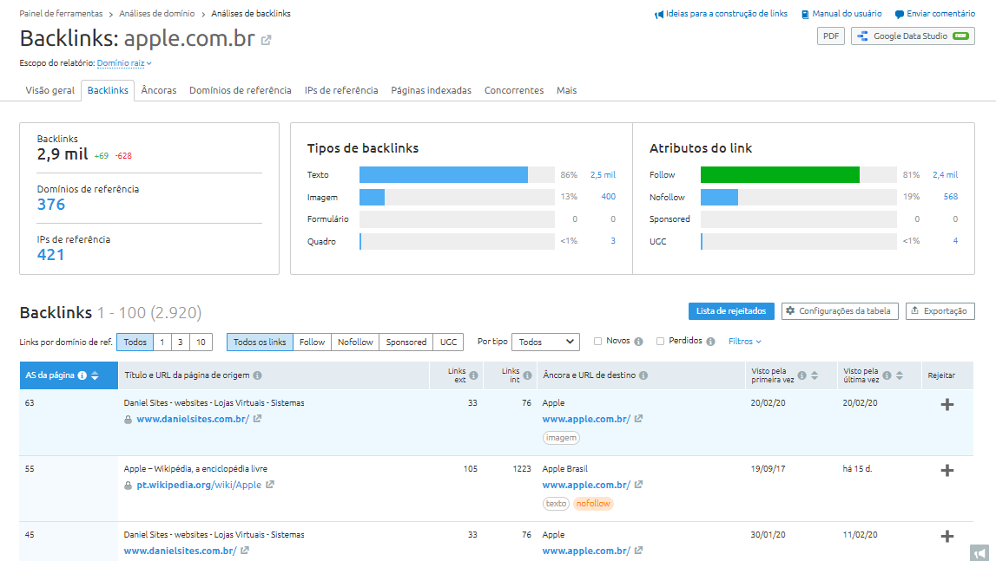Open external icon by Wikipedia row www.apple.com.br/

pyautogui.click(x=638, y=485)
